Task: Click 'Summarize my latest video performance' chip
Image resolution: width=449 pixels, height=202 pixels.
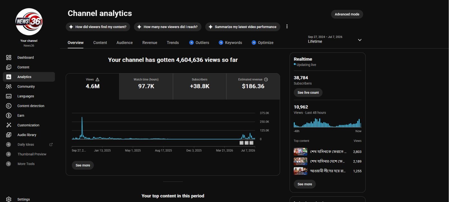Action: point(243,27)
